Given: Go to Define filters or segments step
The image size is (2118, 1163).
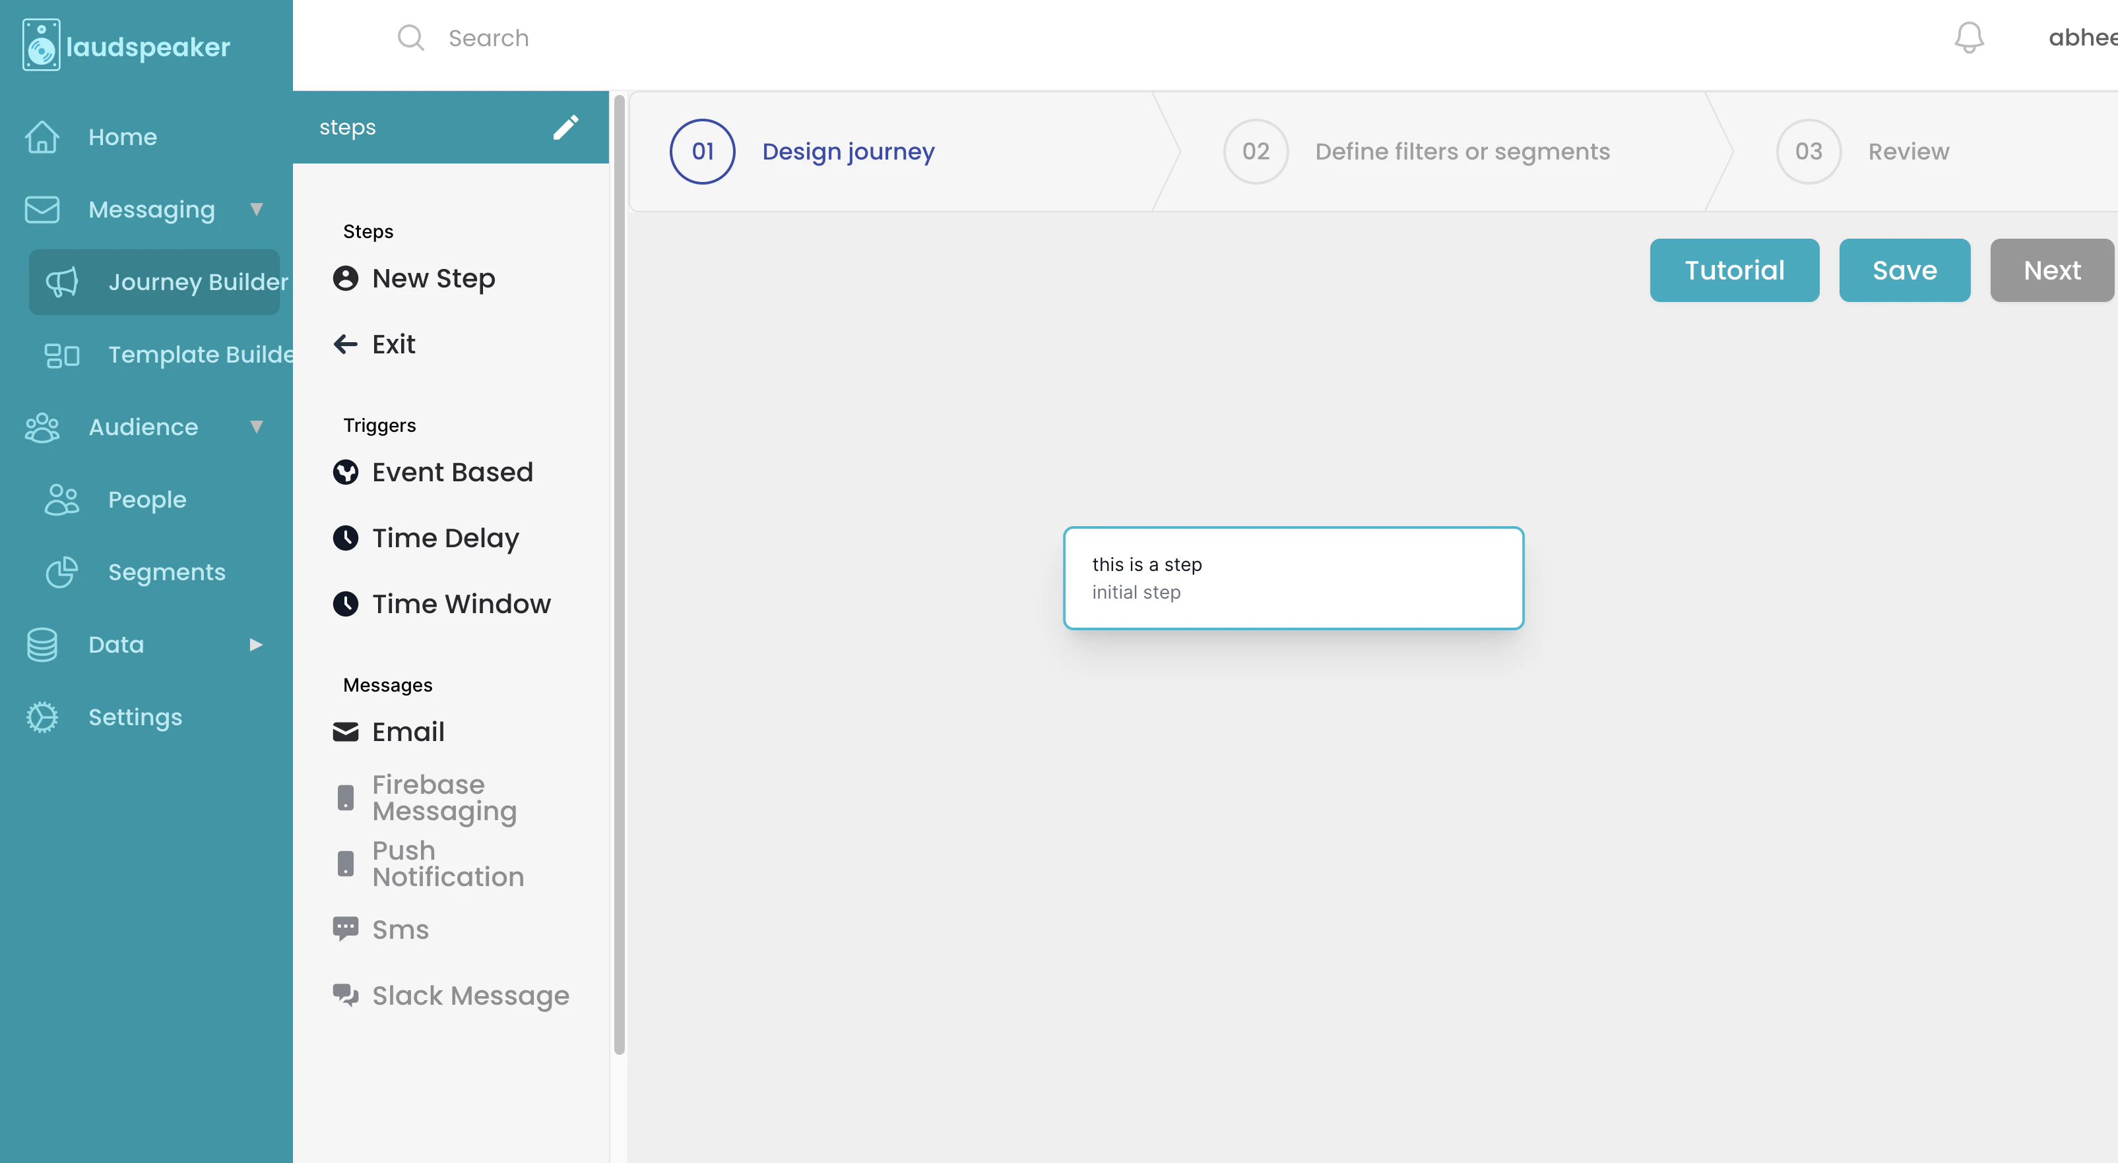Looking at the screenshot, I should click(x=1461, y=152).
